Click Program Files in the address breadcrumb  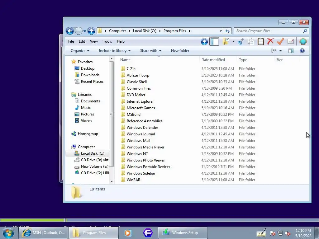pyautogui.click(x=174, y=31)
